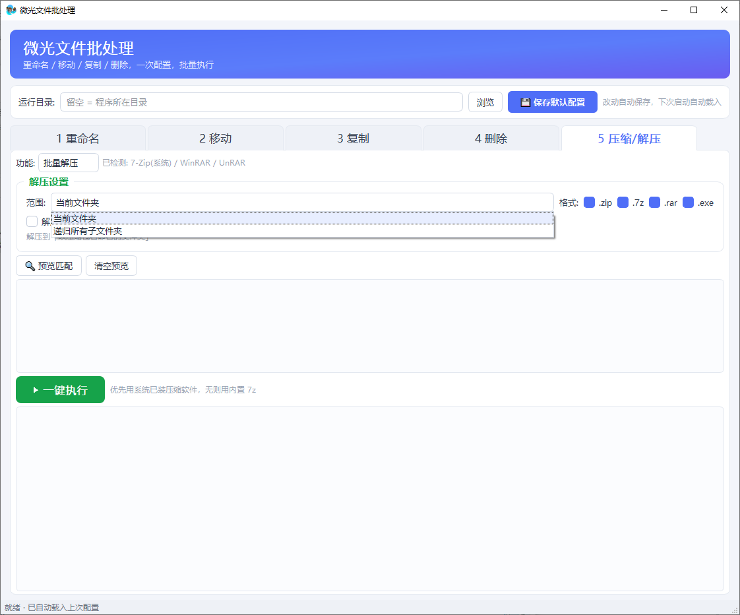Click the 就绪 · 已自动载入上次配置 status text

click(x=52, y=608)
